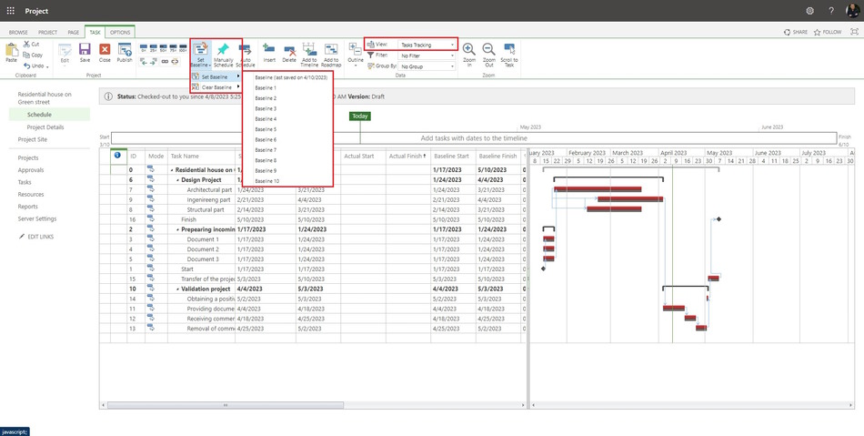Go to Resources in sidebar
Screen dimensions: 864x436
click(31, 194)
